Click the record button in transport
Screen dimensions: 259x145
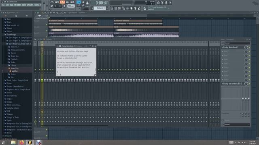point(64,6)
